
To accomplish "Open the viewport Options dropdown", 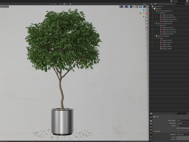I will [145, 4].
